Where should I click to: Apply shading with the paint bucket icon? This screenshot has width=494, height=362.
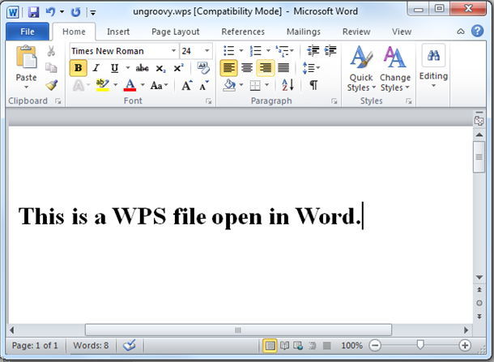tap(229, 85)
